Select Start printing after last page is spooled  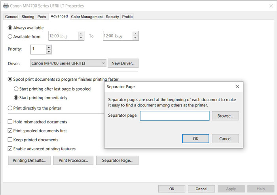pos(16,89)
